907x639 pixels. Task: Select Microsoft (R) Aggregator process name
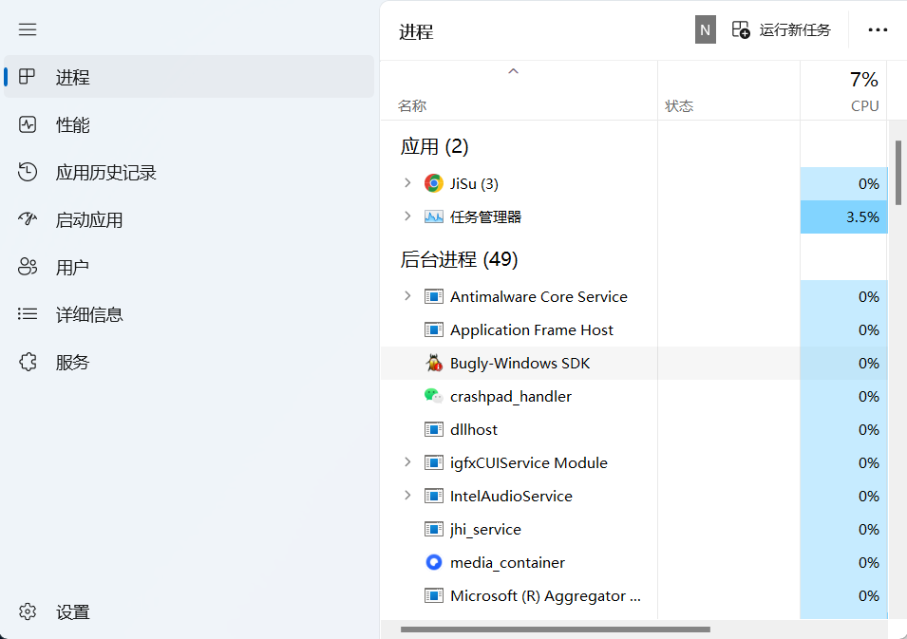pos(545,596)
